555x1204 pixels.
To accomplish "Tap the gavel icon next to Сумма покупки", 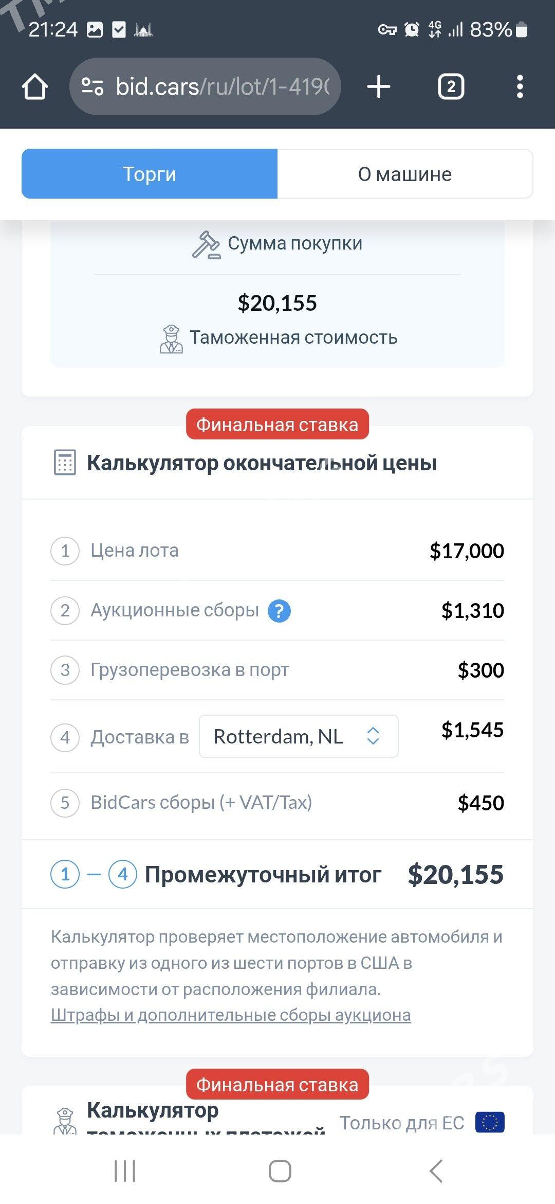I will click(x=206, y=244).
